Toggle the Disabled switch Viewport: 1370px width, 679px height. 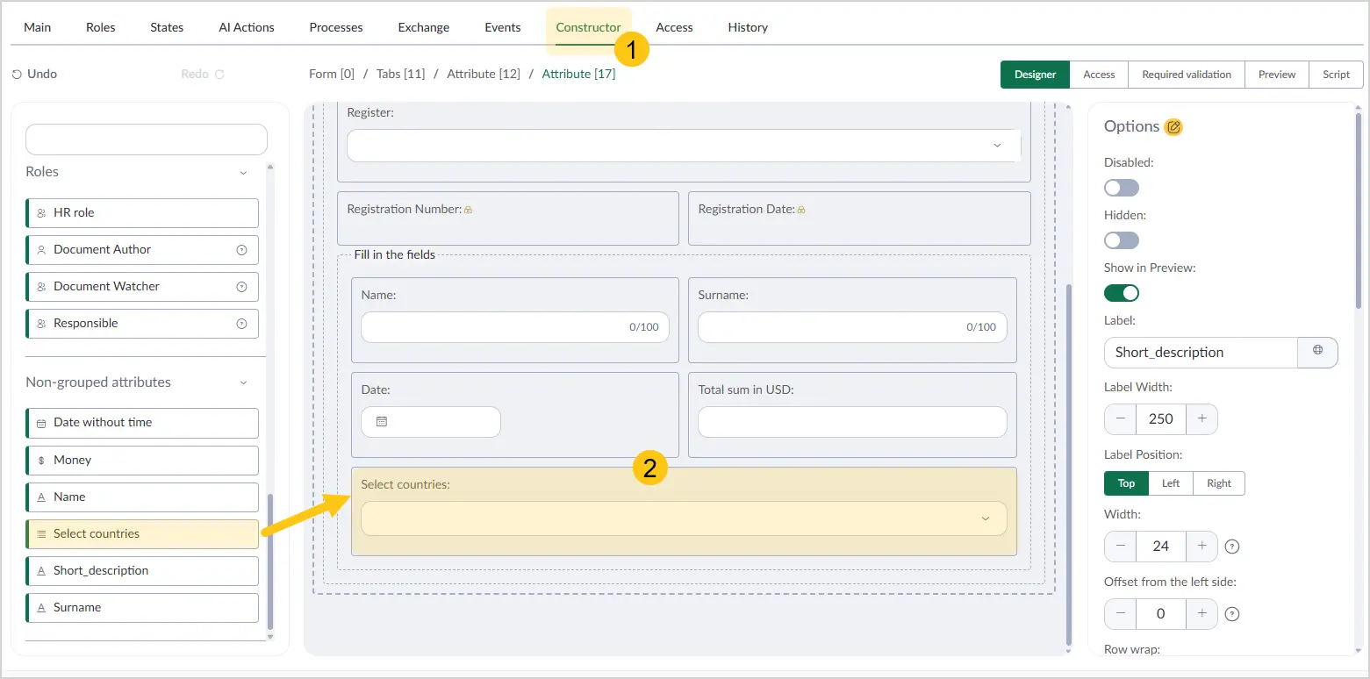1122,188
